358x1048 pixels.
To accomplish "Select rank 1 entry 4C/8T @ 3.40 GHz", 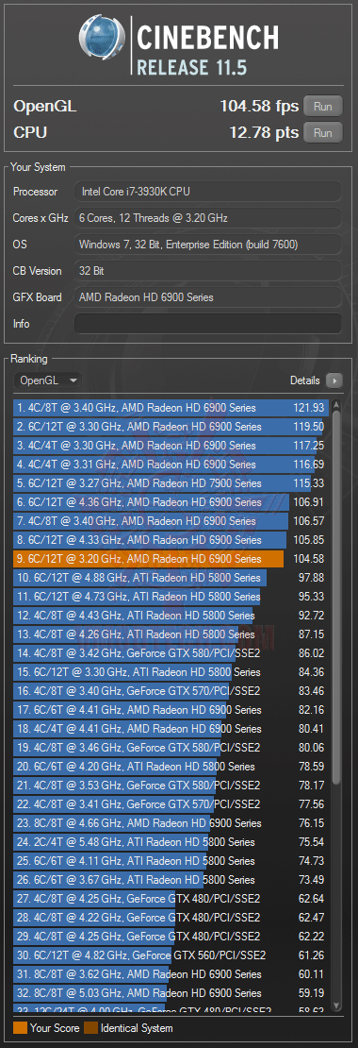I will (x=171, y=408).
